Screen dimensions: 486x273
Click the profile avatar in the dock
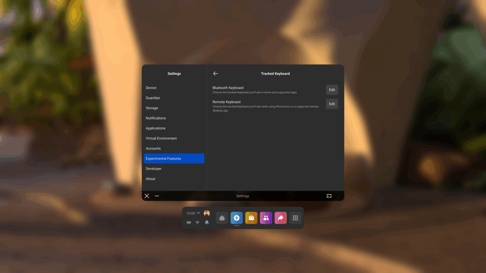tap(207, 213)
